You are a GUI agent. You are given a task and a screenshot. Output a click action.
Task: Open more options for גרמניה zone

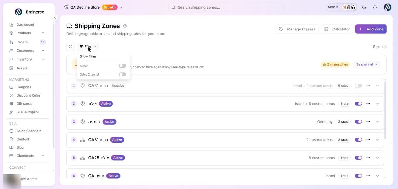(x=368, y=122)
